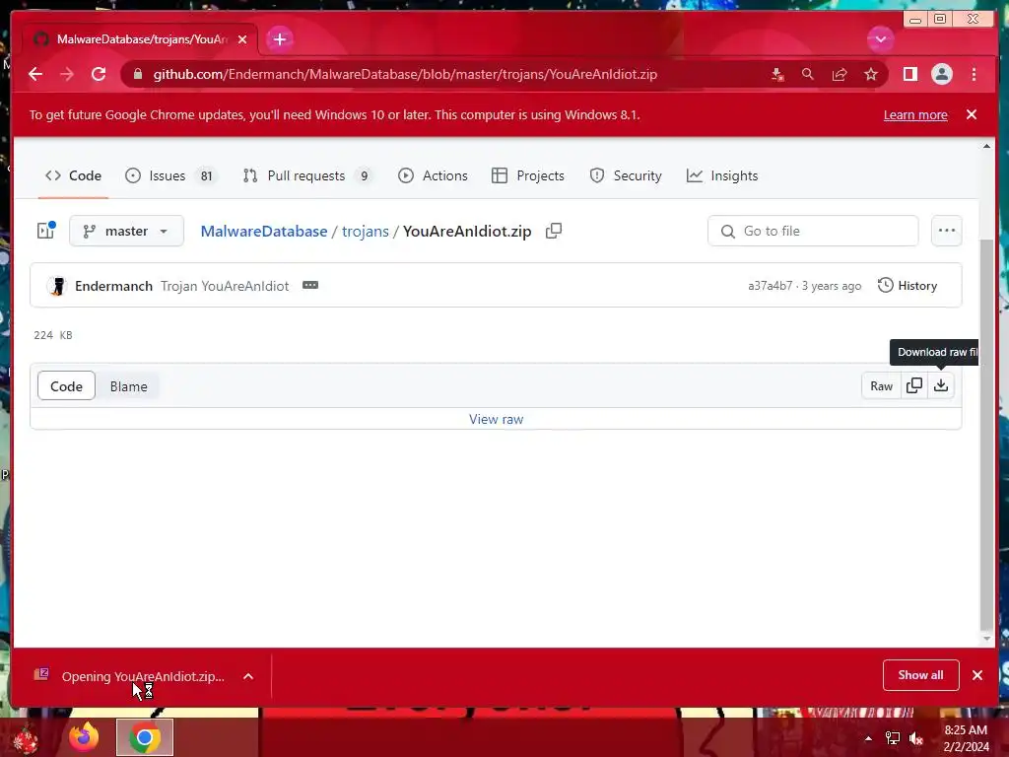Click the scrollbar down arrow

pos(986,639)
